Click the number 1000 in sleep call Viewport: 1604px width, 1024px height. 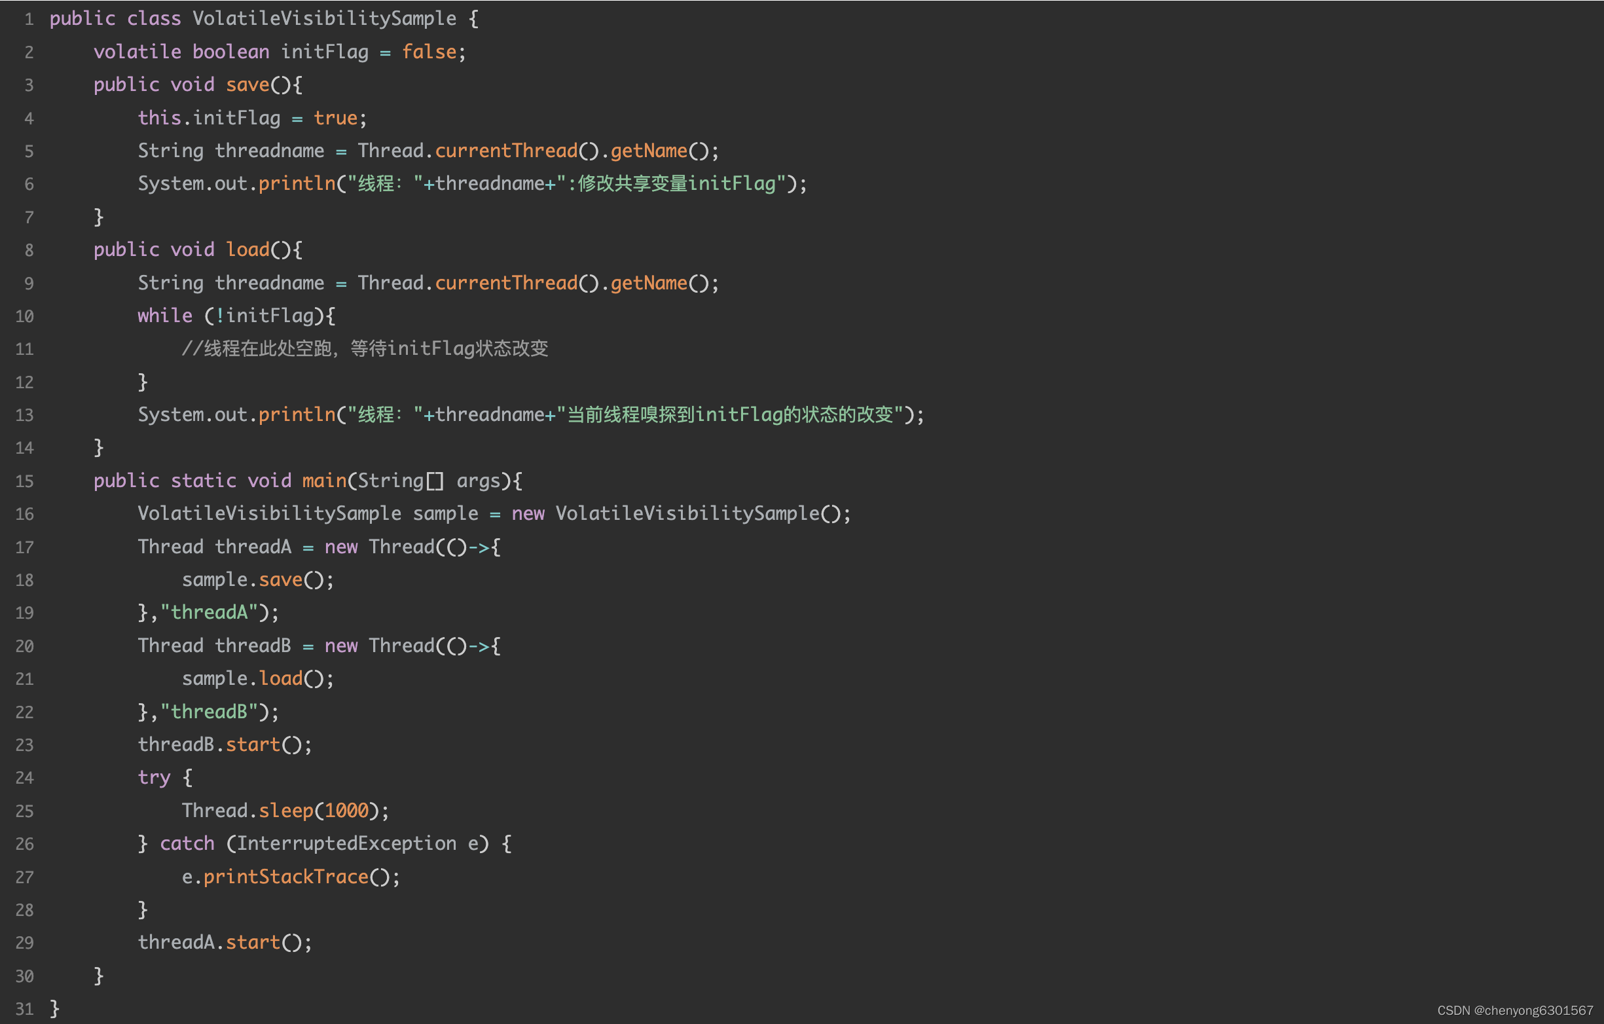(x=346, y=811)
